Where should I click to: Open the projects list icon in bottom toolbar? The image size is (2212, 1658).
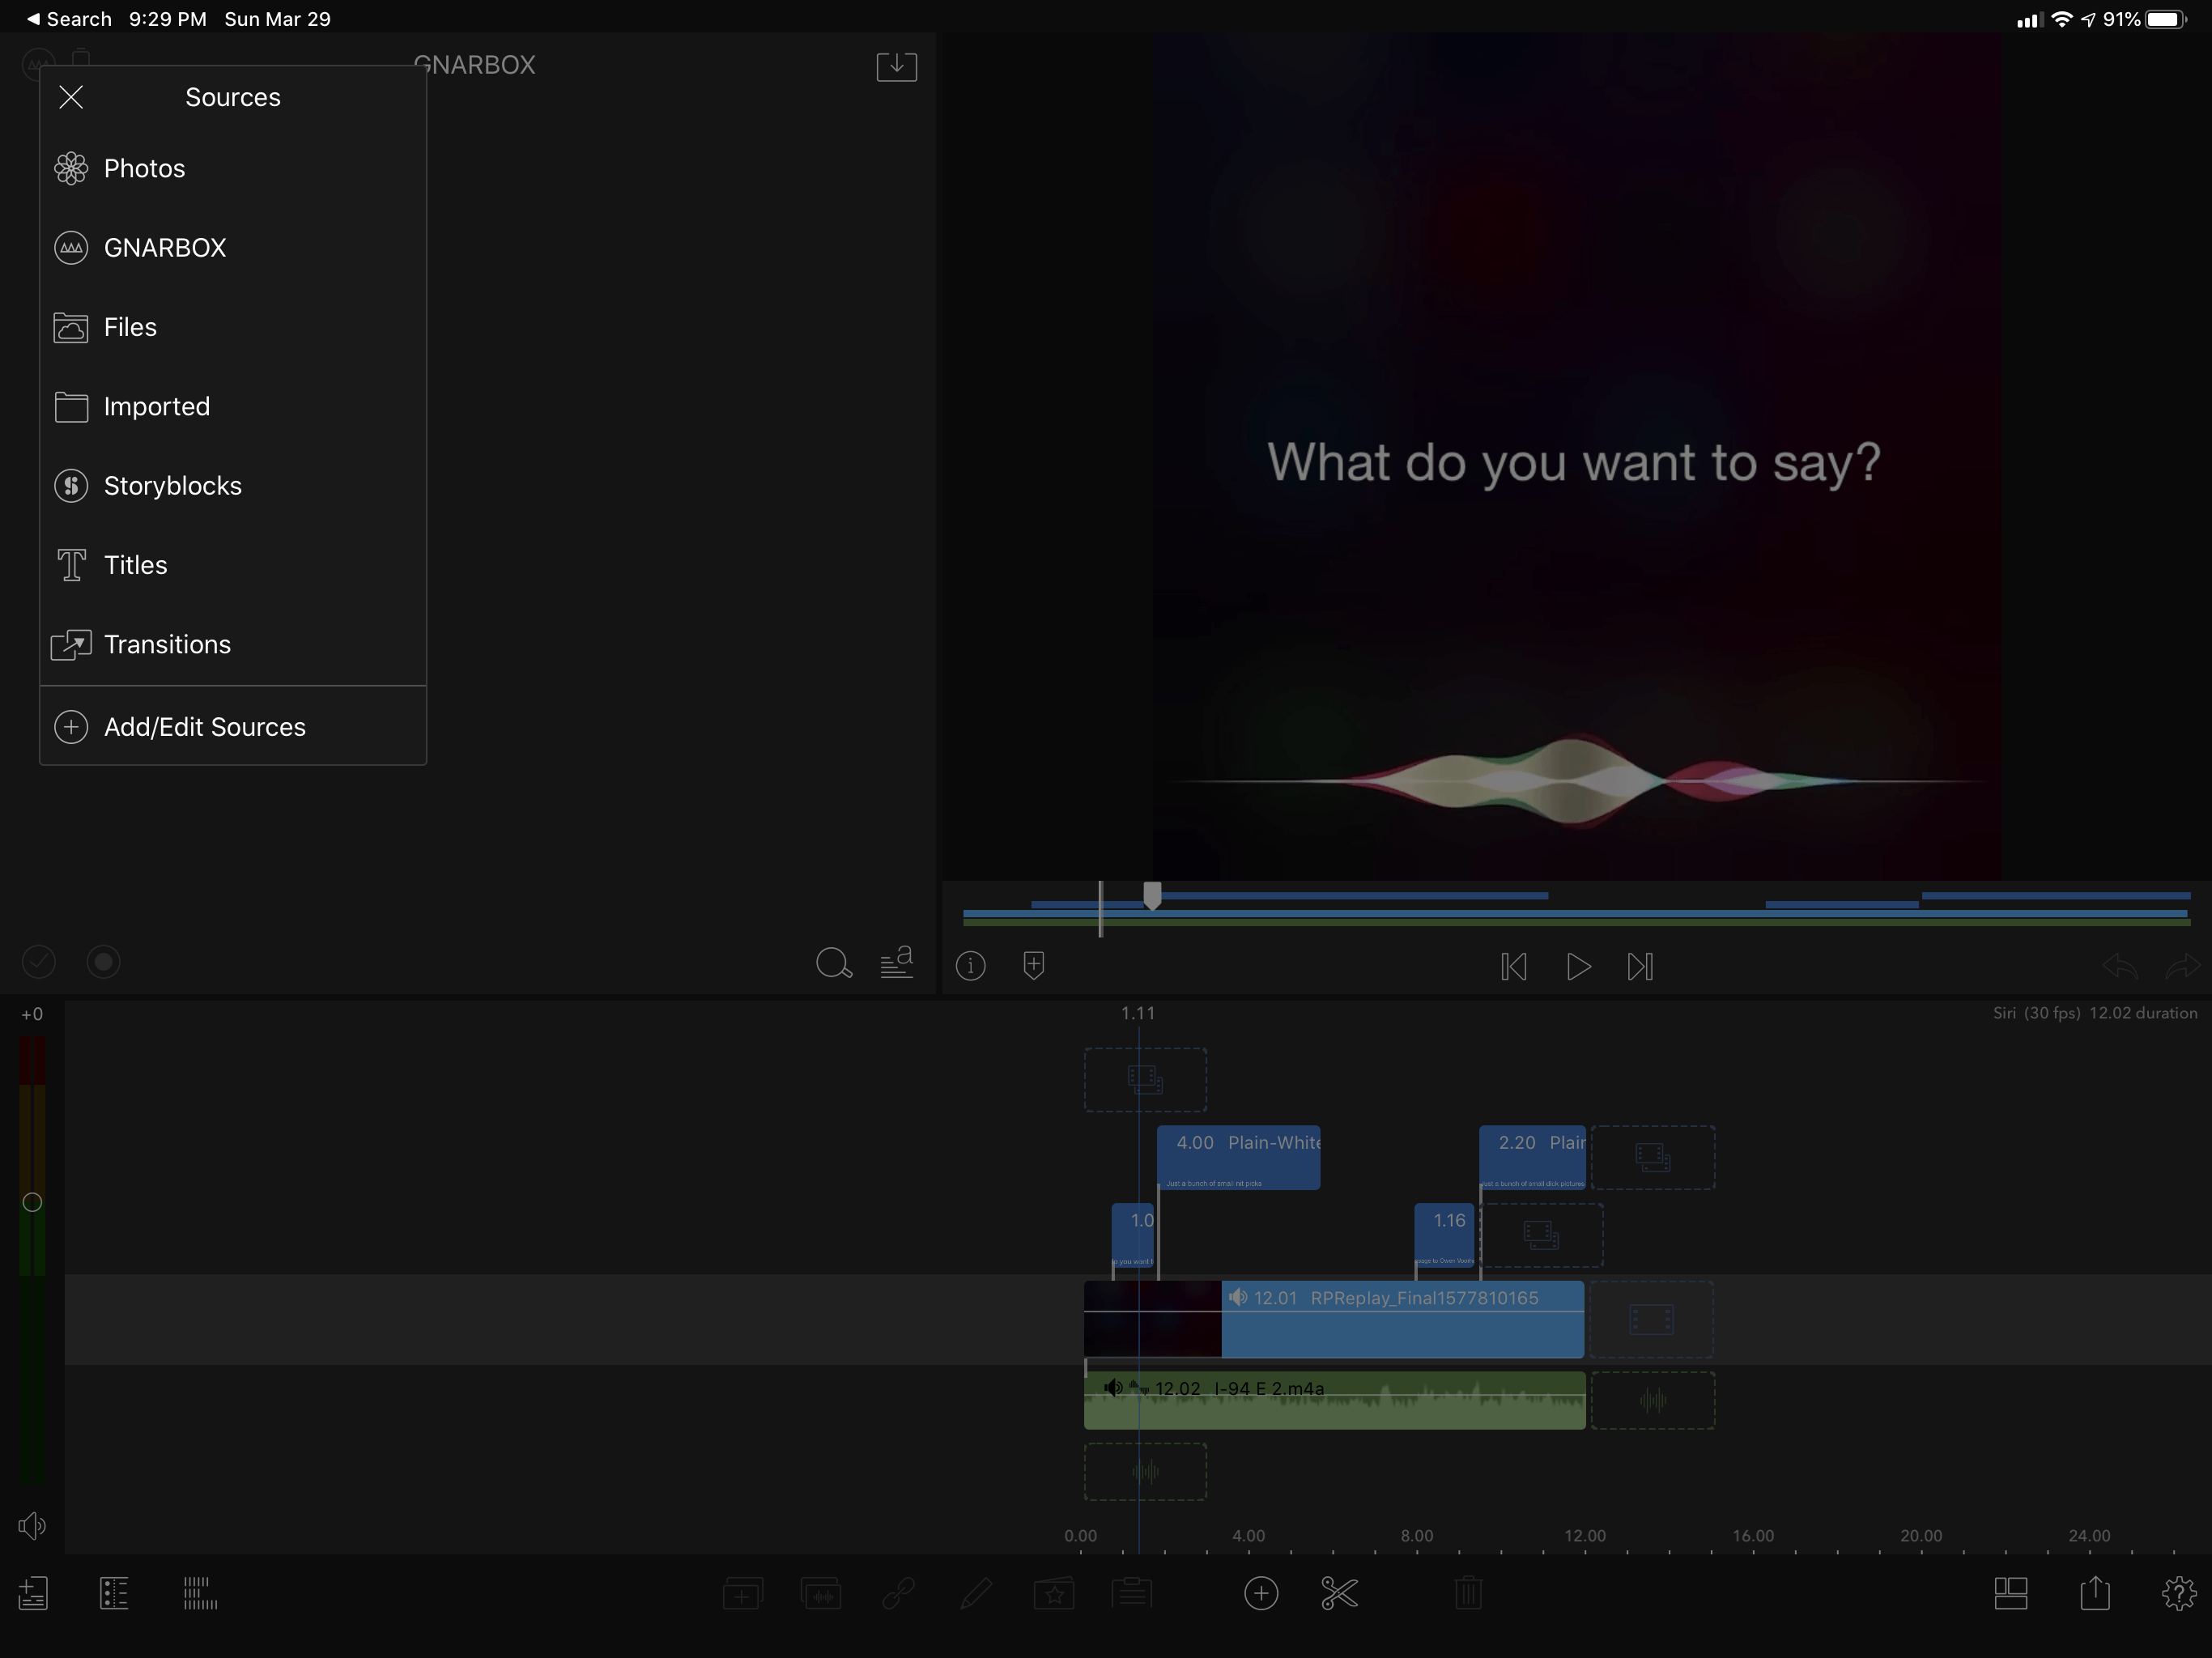coord(33,1594)
